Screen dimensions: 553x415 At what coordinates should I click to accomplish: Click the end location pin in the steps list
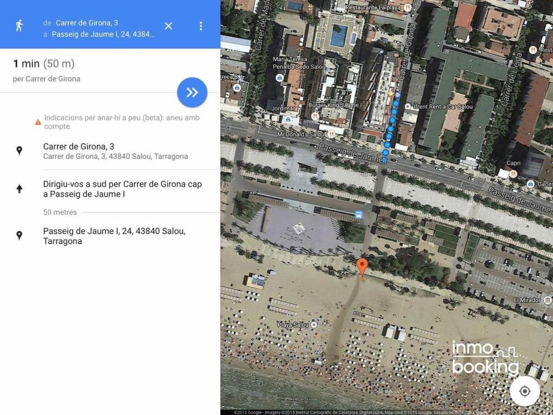(19, 235)
